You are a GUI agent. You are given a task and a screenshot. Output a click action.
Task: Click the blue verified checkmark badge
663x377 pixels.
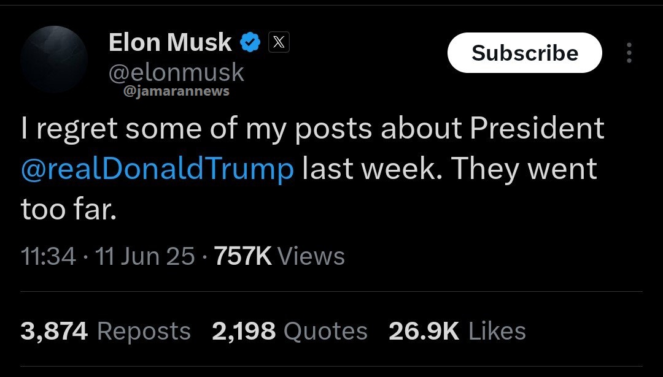[x=251, y=43]
